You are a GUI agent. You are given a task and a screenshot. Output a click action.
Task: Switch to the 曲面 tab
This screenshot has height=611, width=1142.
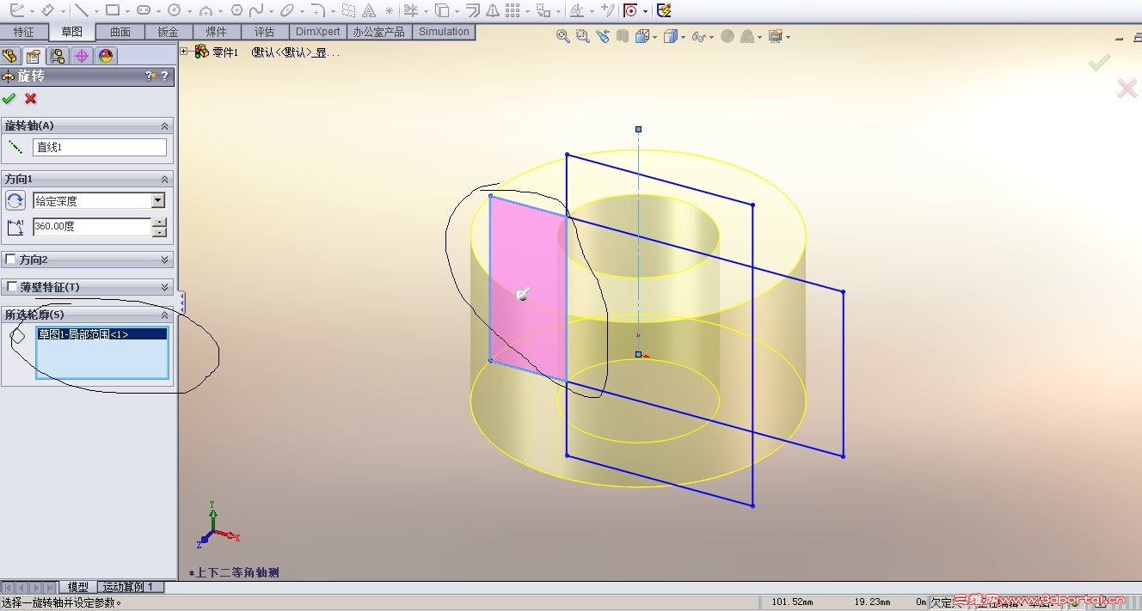click(120, 32)
